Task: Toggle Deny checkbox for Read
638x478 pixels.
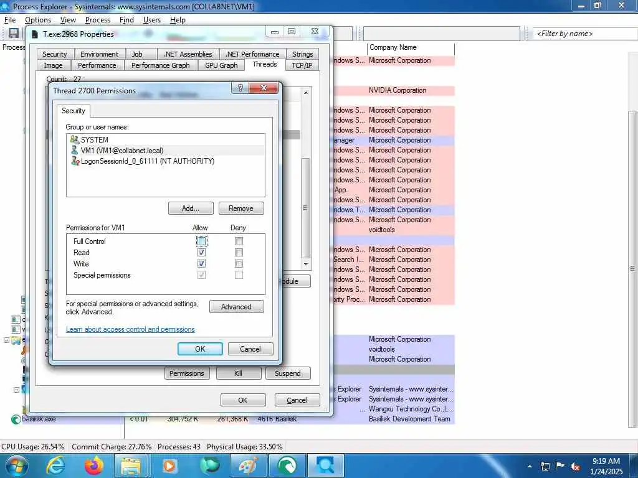Action: coord(239,253)
